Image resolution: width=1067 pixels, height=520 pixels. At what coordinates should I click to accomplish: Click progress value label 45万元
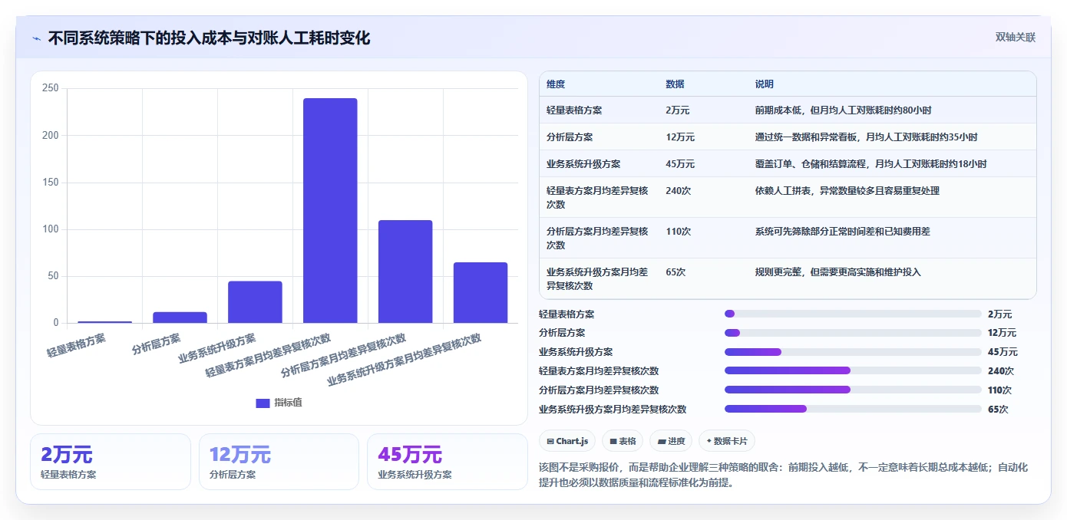(x=1003, y=352)
